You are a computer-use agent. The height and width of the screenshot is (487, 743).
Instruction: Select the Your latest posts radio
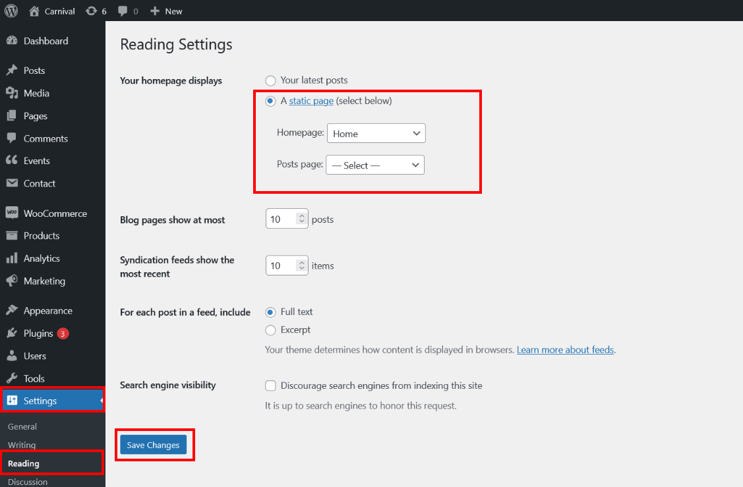point(270,80)
